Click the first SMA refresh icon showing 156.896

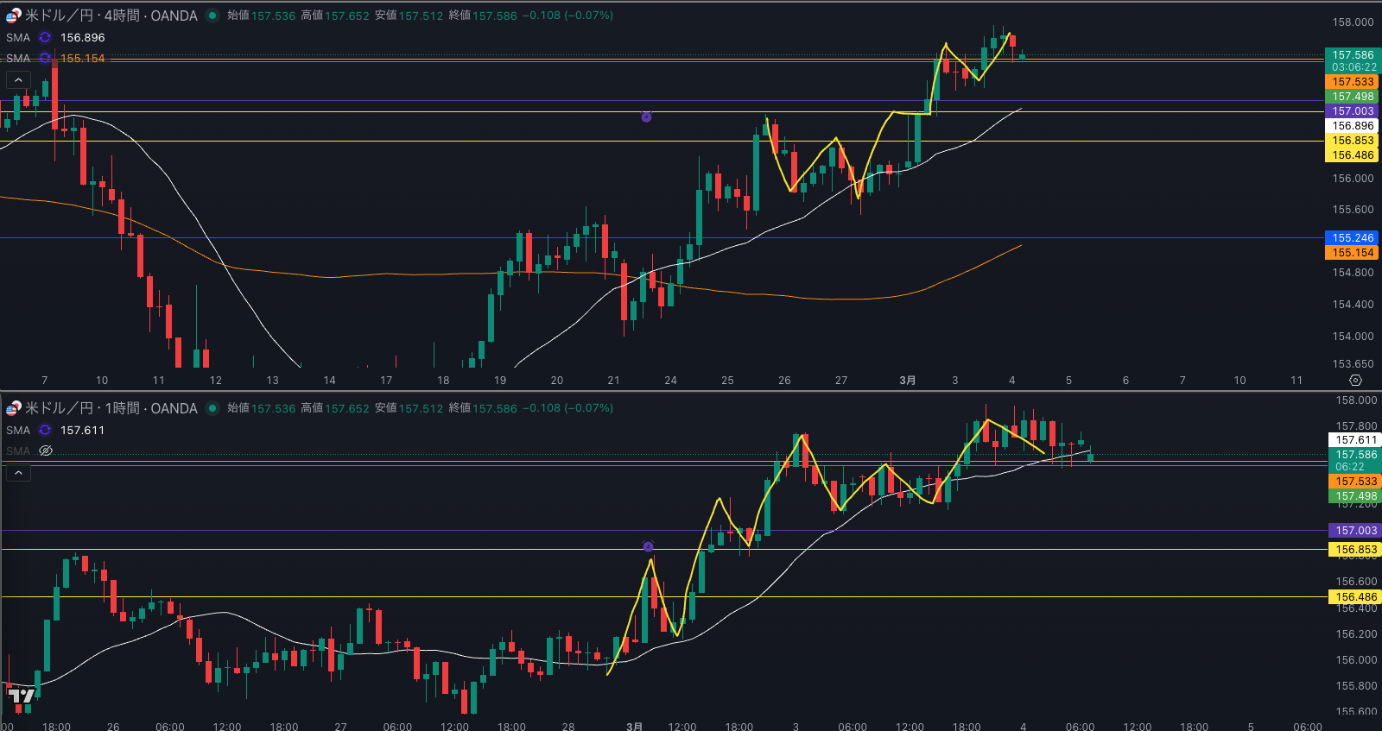45,38
